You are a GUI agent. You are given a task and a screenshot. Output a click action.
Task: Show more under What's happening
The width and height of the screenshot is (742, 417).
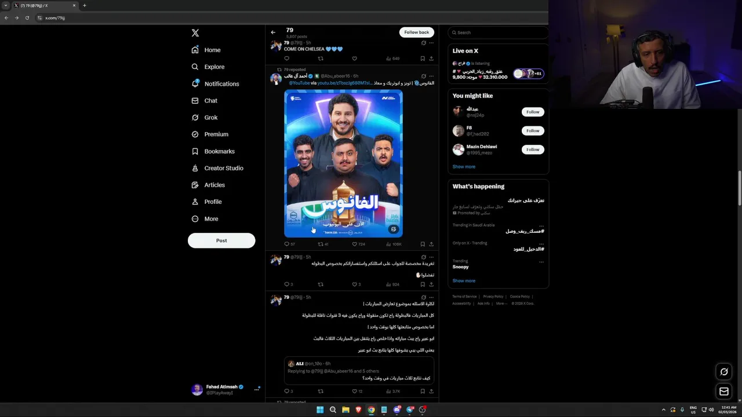point(464,281)
